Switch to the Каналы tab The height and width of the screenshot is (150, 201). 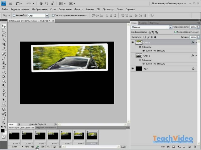tap(143, 23)
